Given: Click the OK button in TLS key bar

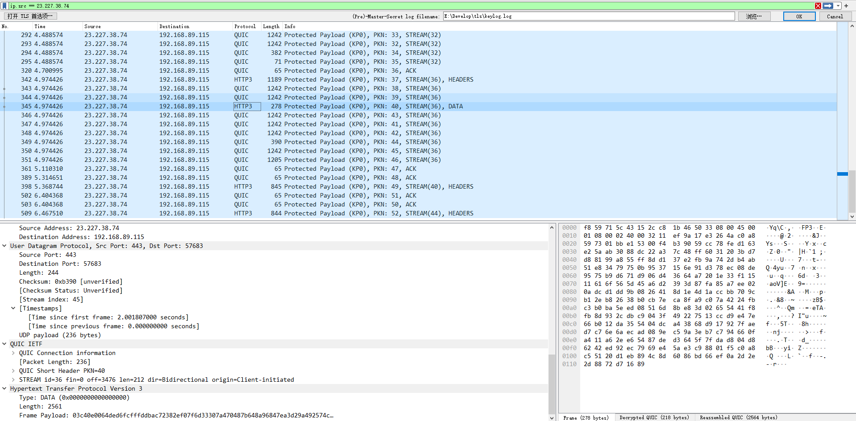Looking at the screenshot, I should [x=799, y=17].
